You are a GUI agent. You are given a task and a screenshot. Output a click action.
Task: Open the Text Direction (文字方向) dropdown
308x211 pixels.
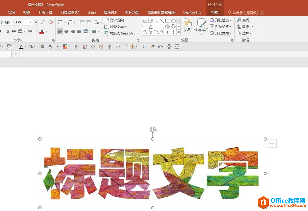pyautogui.click(x=115, y=20)
